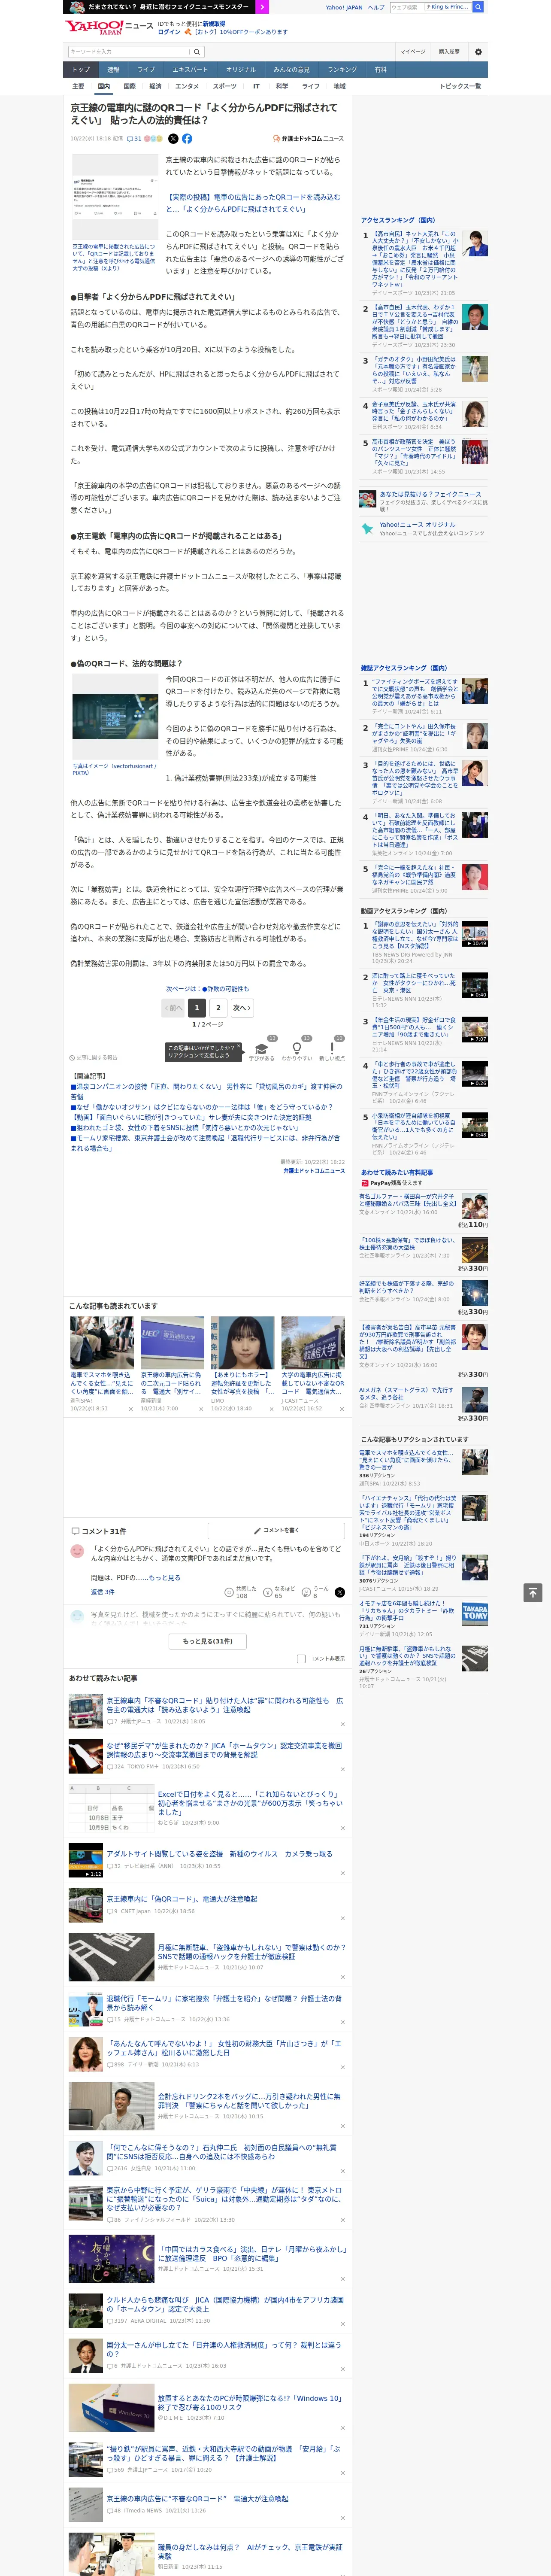Viewport: 551px width, 2576px height.
Task: Click the purple arrow on the top banner
Action: point(262,7)
